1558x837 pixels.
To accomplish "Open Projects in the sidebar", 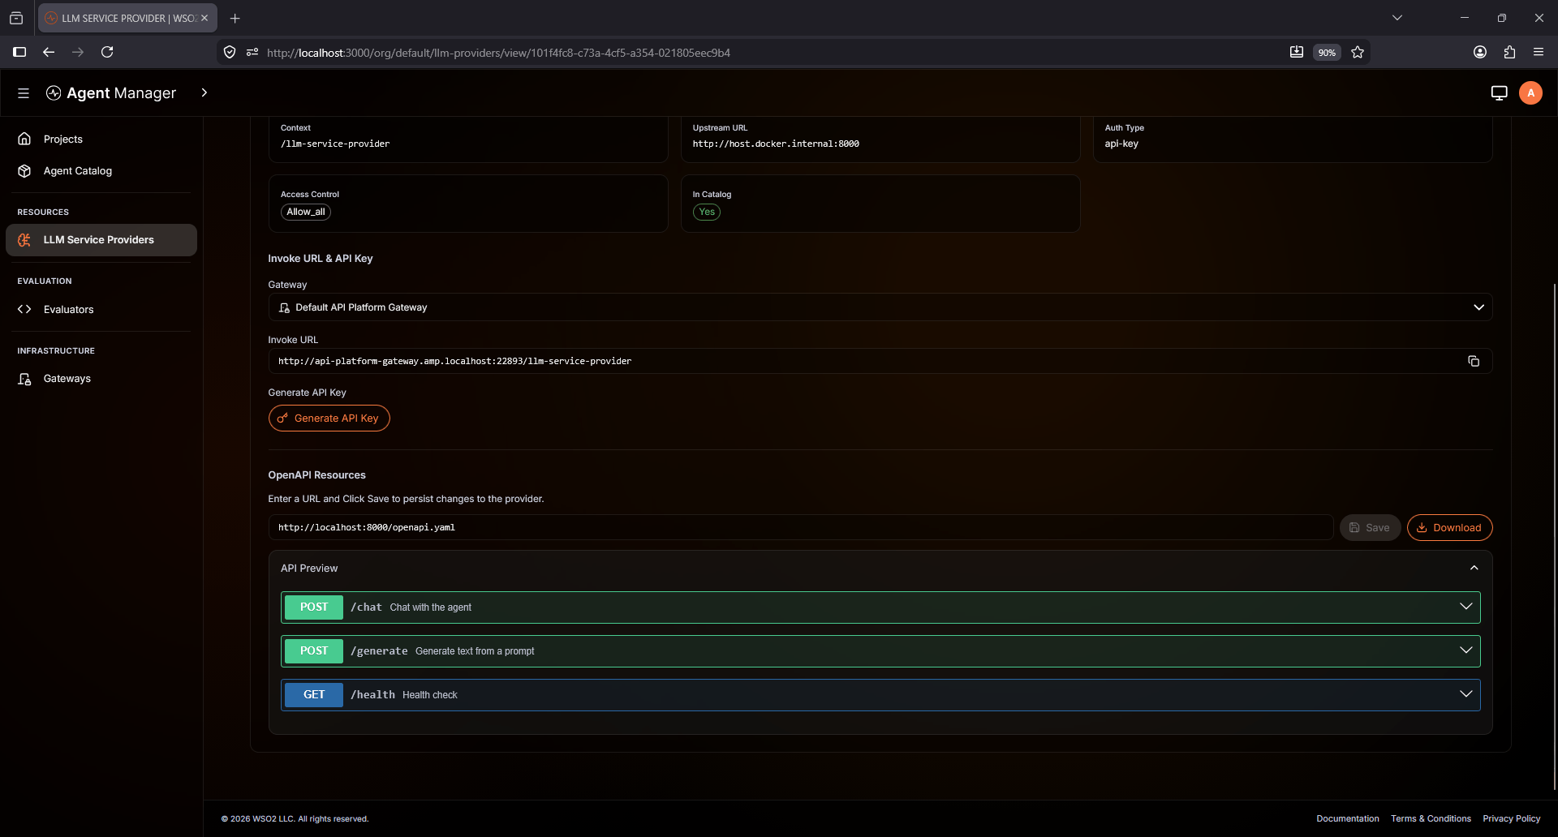I will pos(101,139).
